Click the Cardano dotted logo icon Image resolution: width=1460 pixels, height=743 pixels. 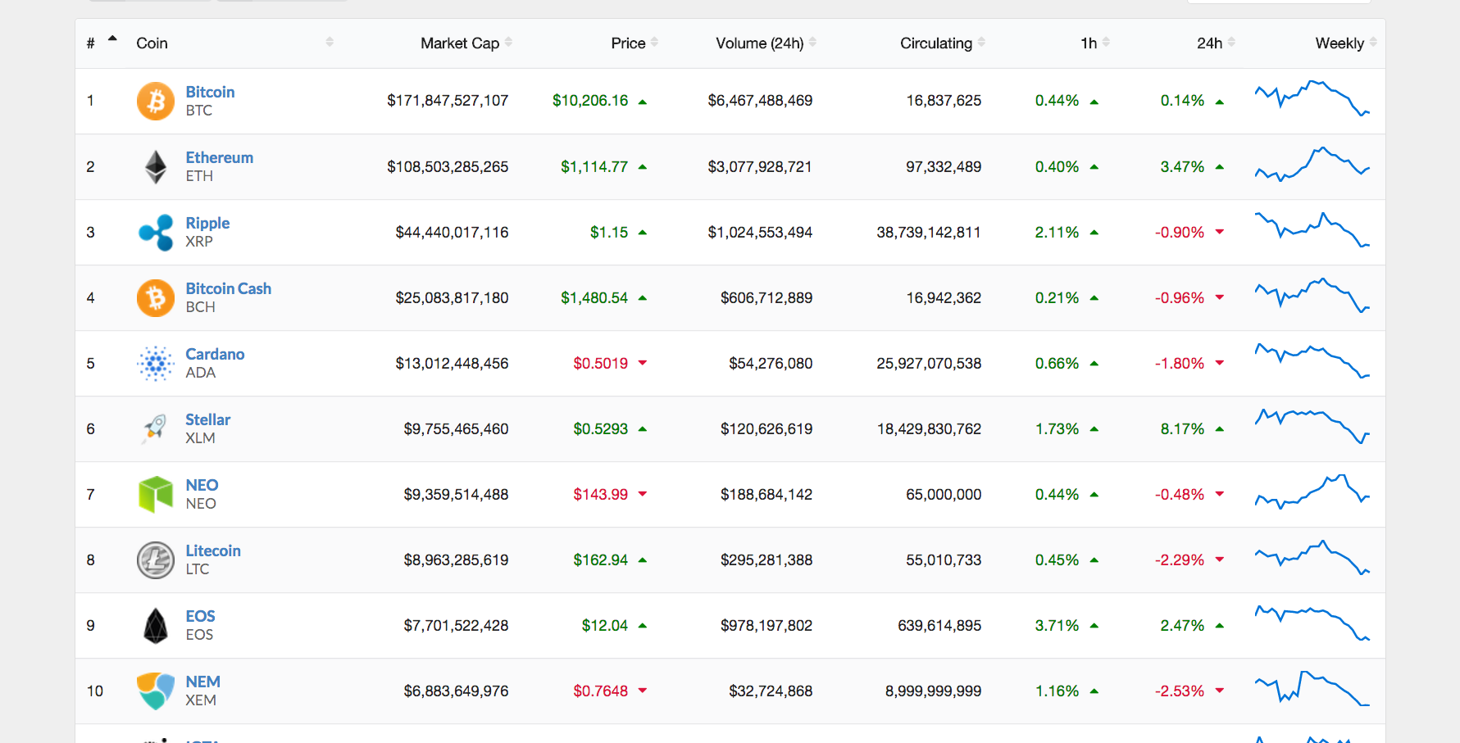tap(155, 364)
